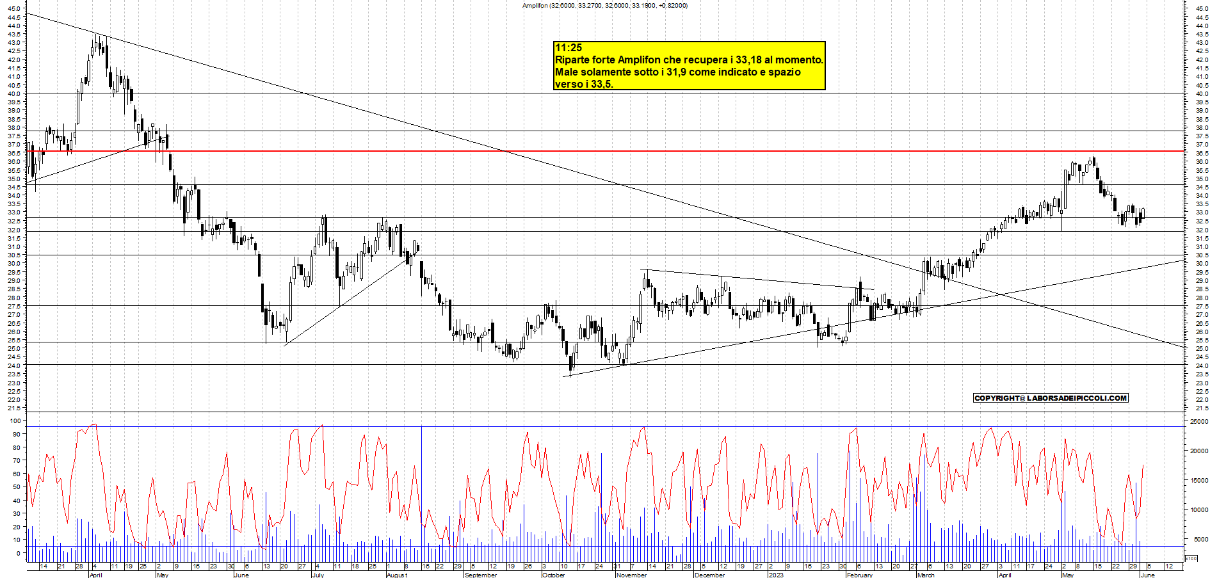
Task: Click the small x100 multiplier label below the volume scale
Action: click(1191, 559)
